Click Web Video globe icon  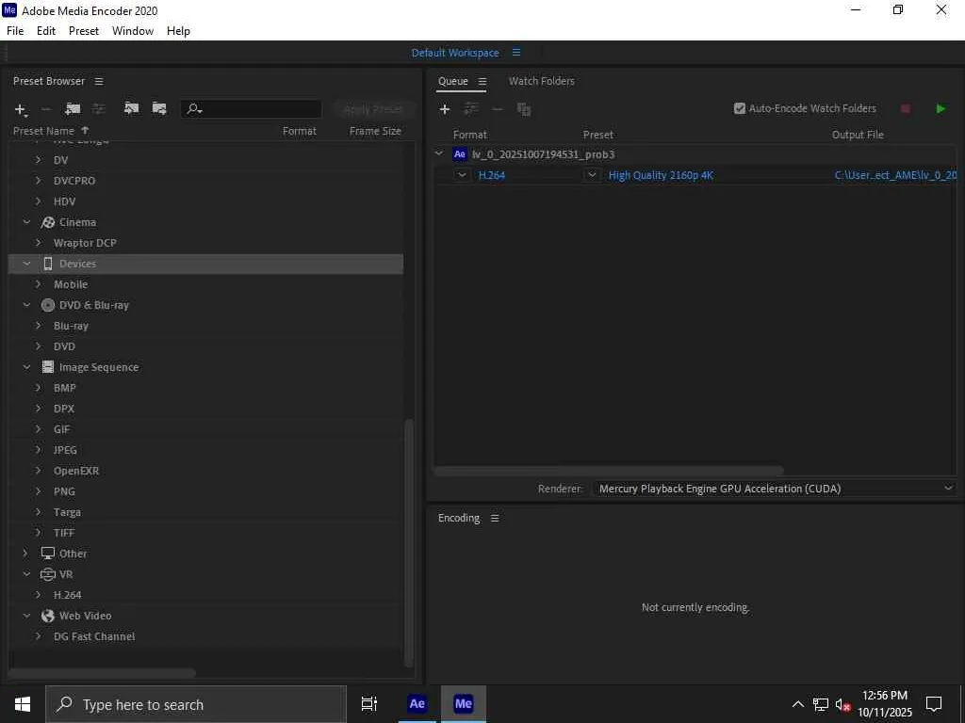48,616
